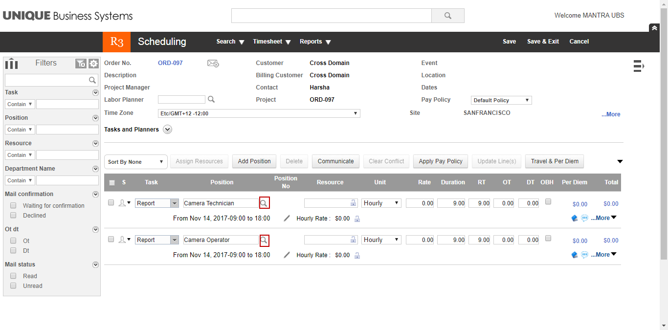Check the Waiting for confirmation checkbox
The image size is (668, 330).
[13, 205]
